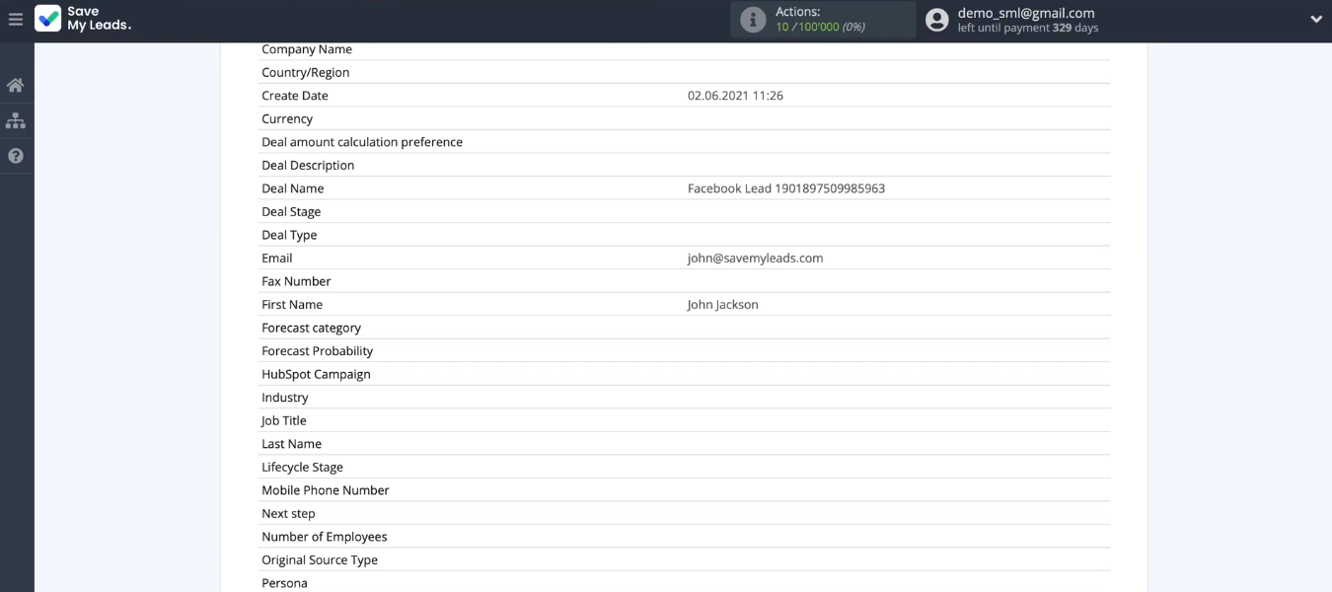Expand the account dropdown chevron

click(x=1316, y=20)
